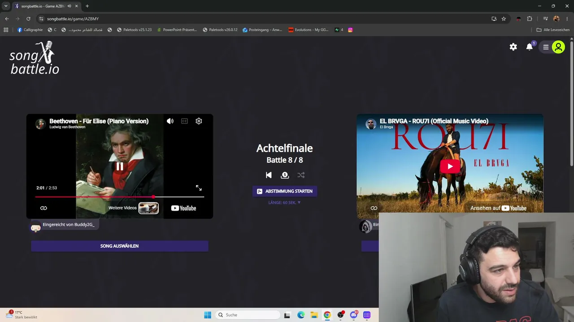
Task: Bookmark this page with the star icon
Action: click(x=504, y=19)
